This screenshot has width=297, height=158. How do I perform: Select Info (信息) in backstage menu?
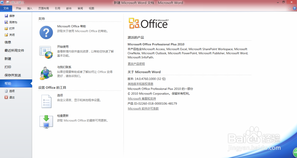(16, 42)
